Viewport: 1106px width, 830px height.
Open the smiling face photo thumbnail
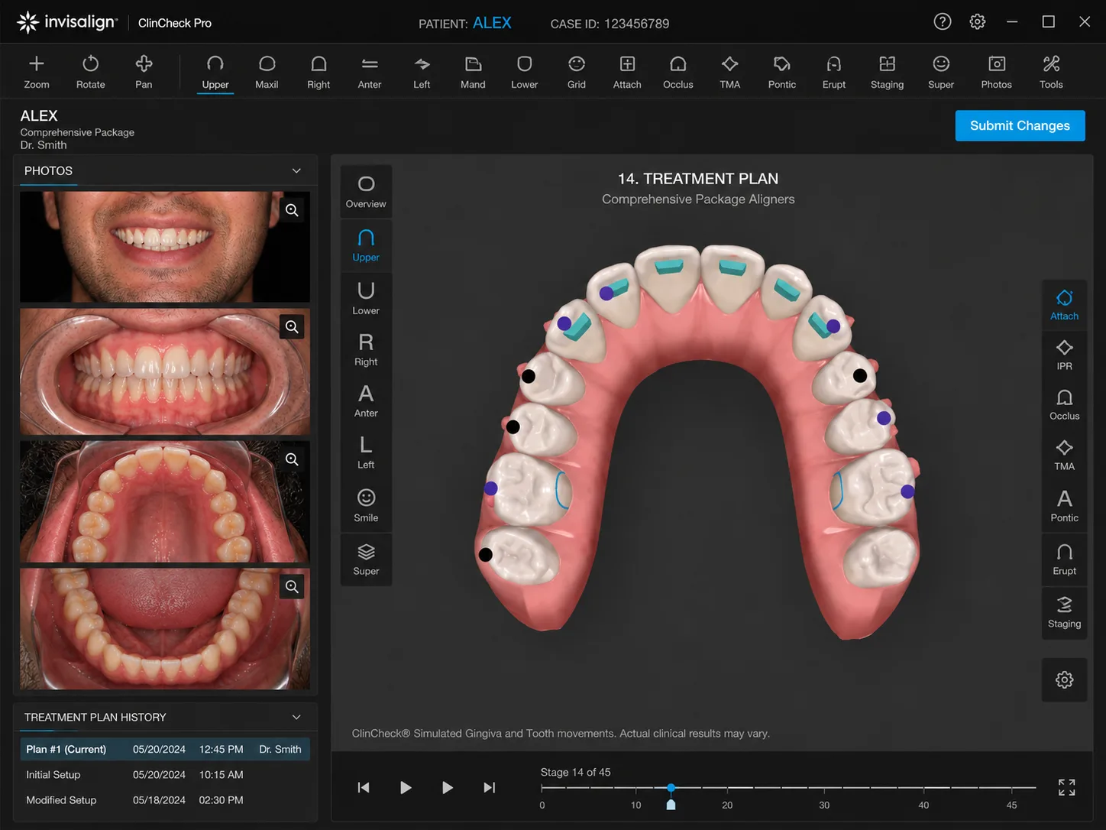[165, 247]
